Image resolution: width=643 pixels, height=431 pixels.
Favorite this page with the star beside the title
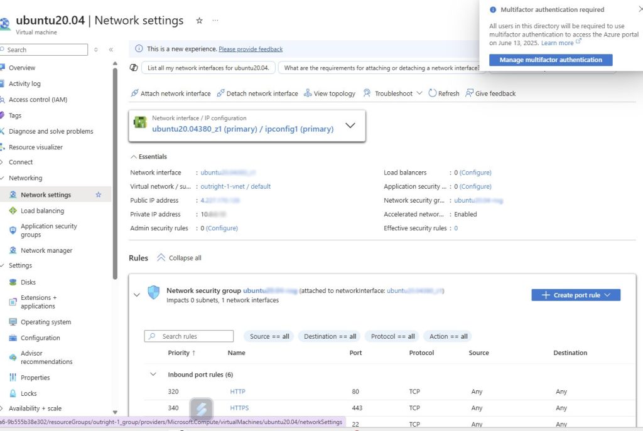(x=199, y=21)
